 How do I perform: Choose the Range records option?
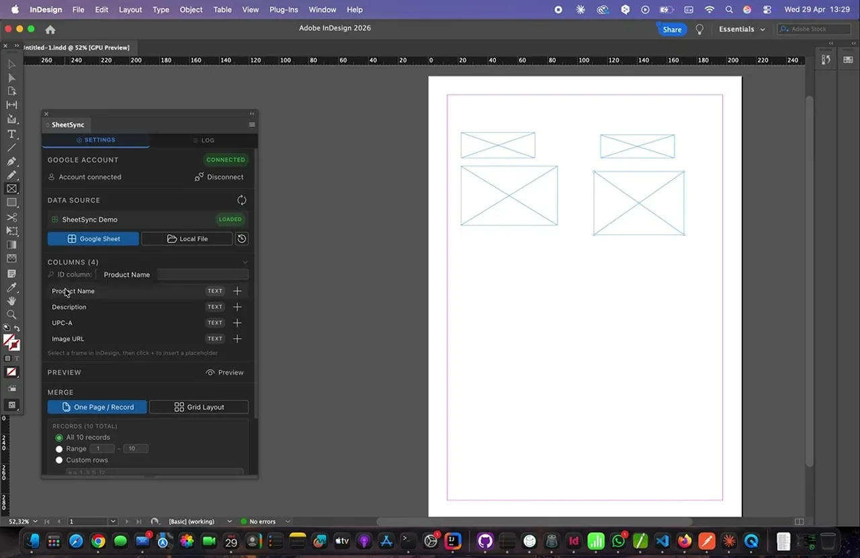[x=59, y=449]
